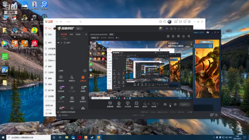Click share icon in stream header
The width and height of the screenshot is (249, 140).
pyautogui.click(x=189, y=36)
